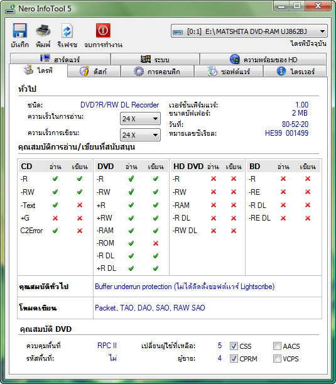Click the RPC II region control value

(107, 346)
